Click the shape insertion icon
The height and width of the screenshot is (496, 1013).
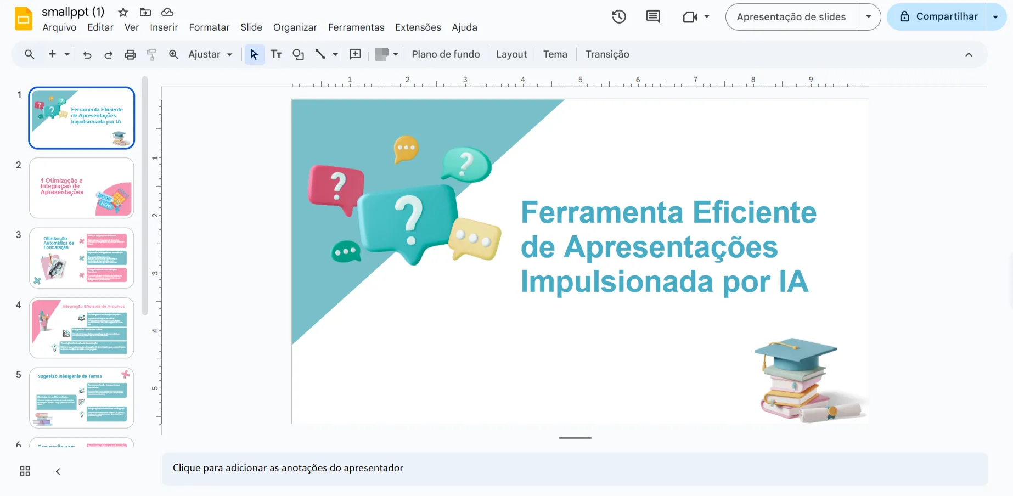tap(298, 54)
